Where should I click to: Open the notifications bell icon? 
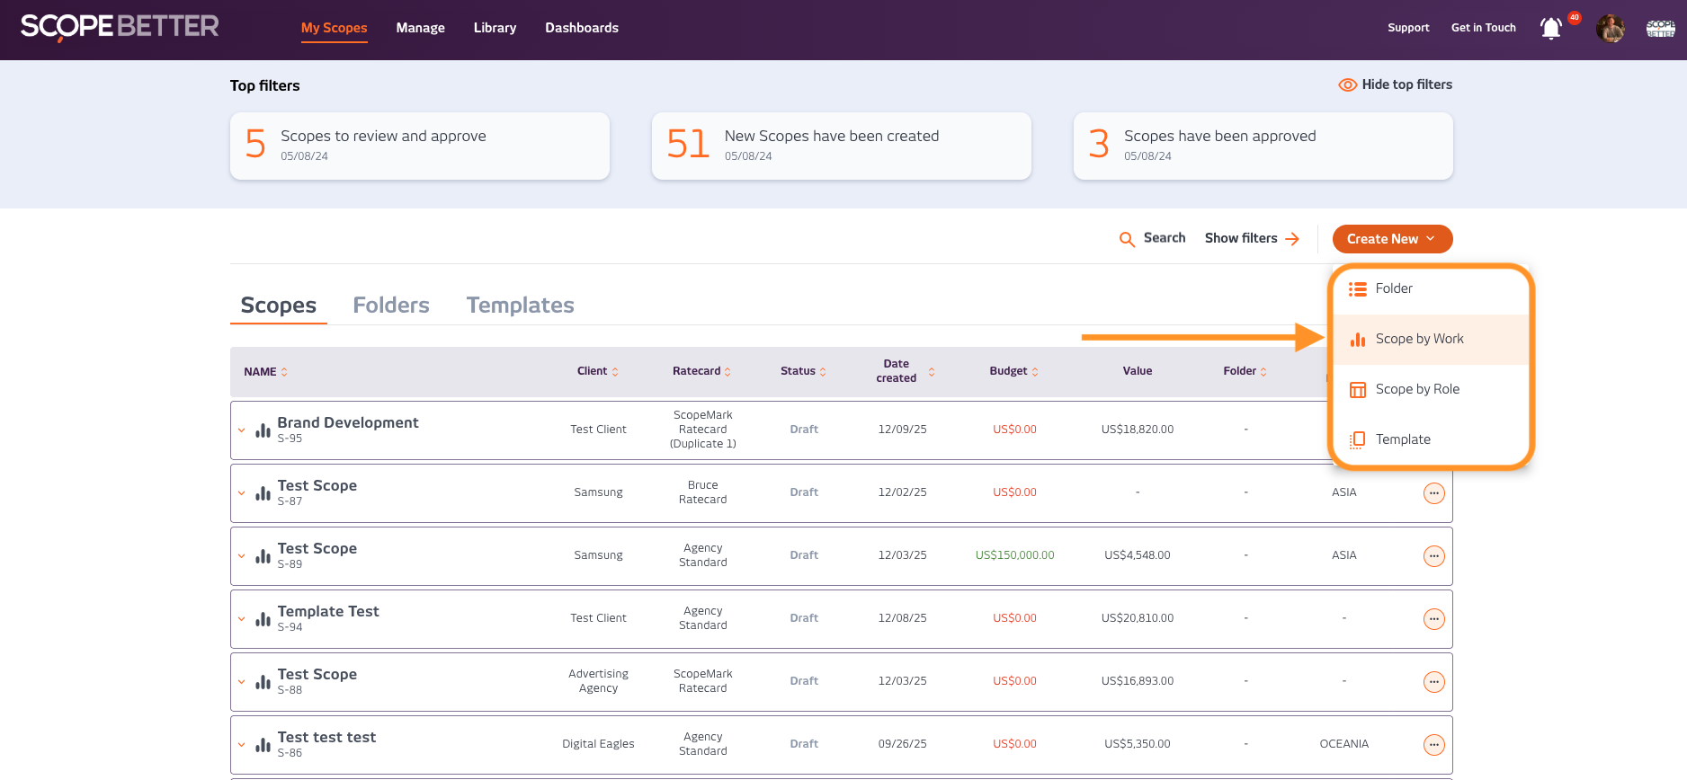point(1550,29)
